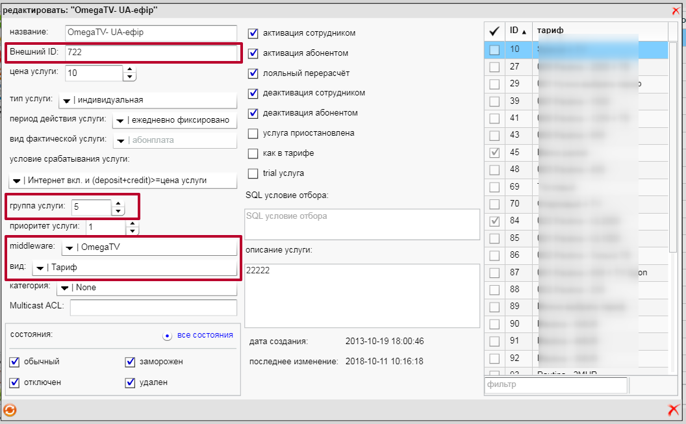Tick the checkbox for tariff row ID 27
This screenshot has width=686, height=424.
494,67
